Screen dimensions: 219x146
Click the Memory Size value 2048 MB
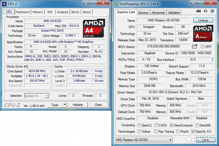click(149, 86)
